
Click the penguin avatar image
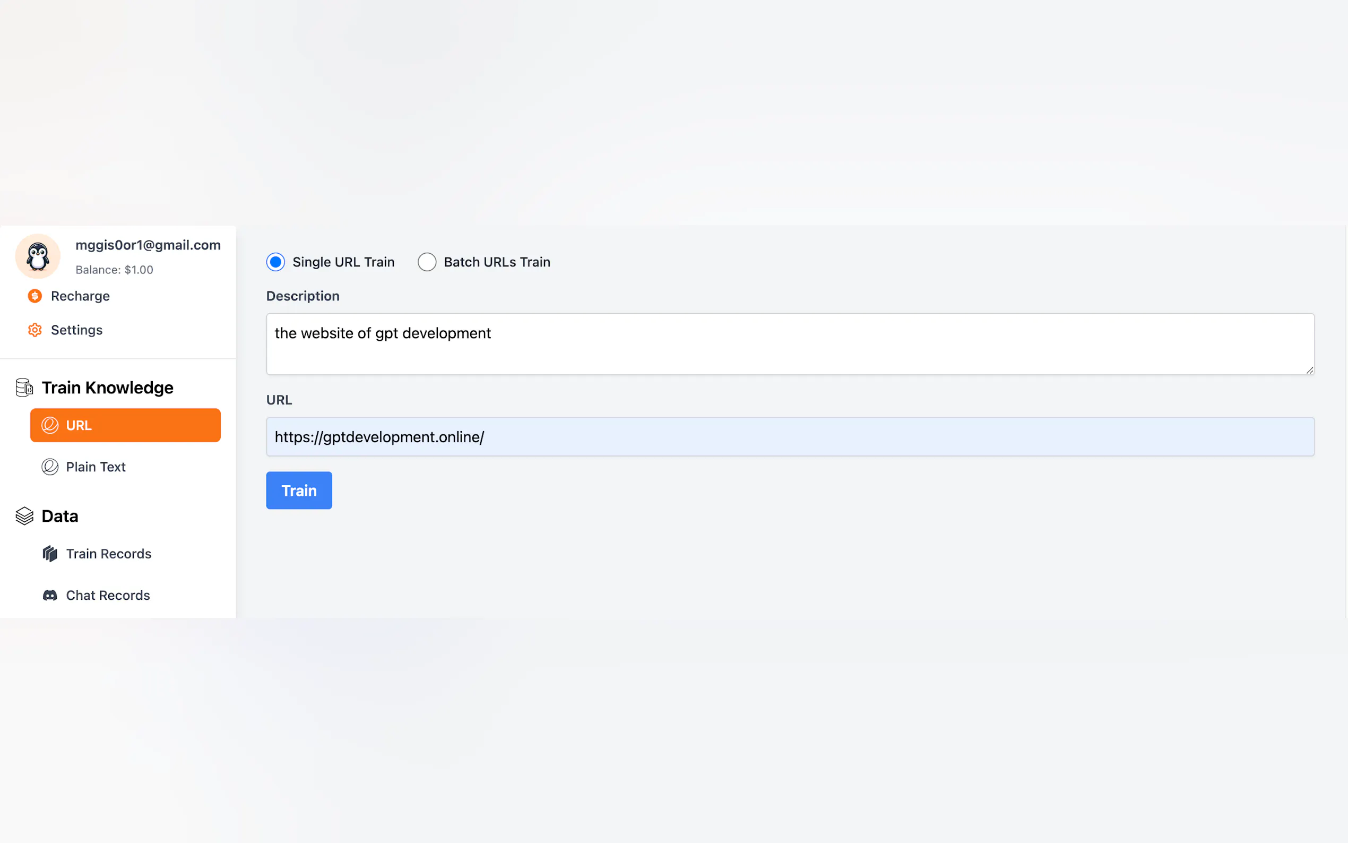(38, 256)
